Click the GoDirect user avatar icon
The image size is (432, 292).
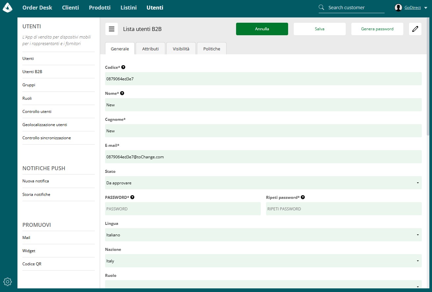point(398,8)
